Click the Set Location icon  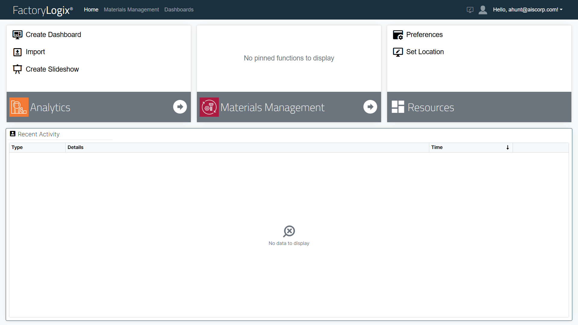(x=398, y=52)
